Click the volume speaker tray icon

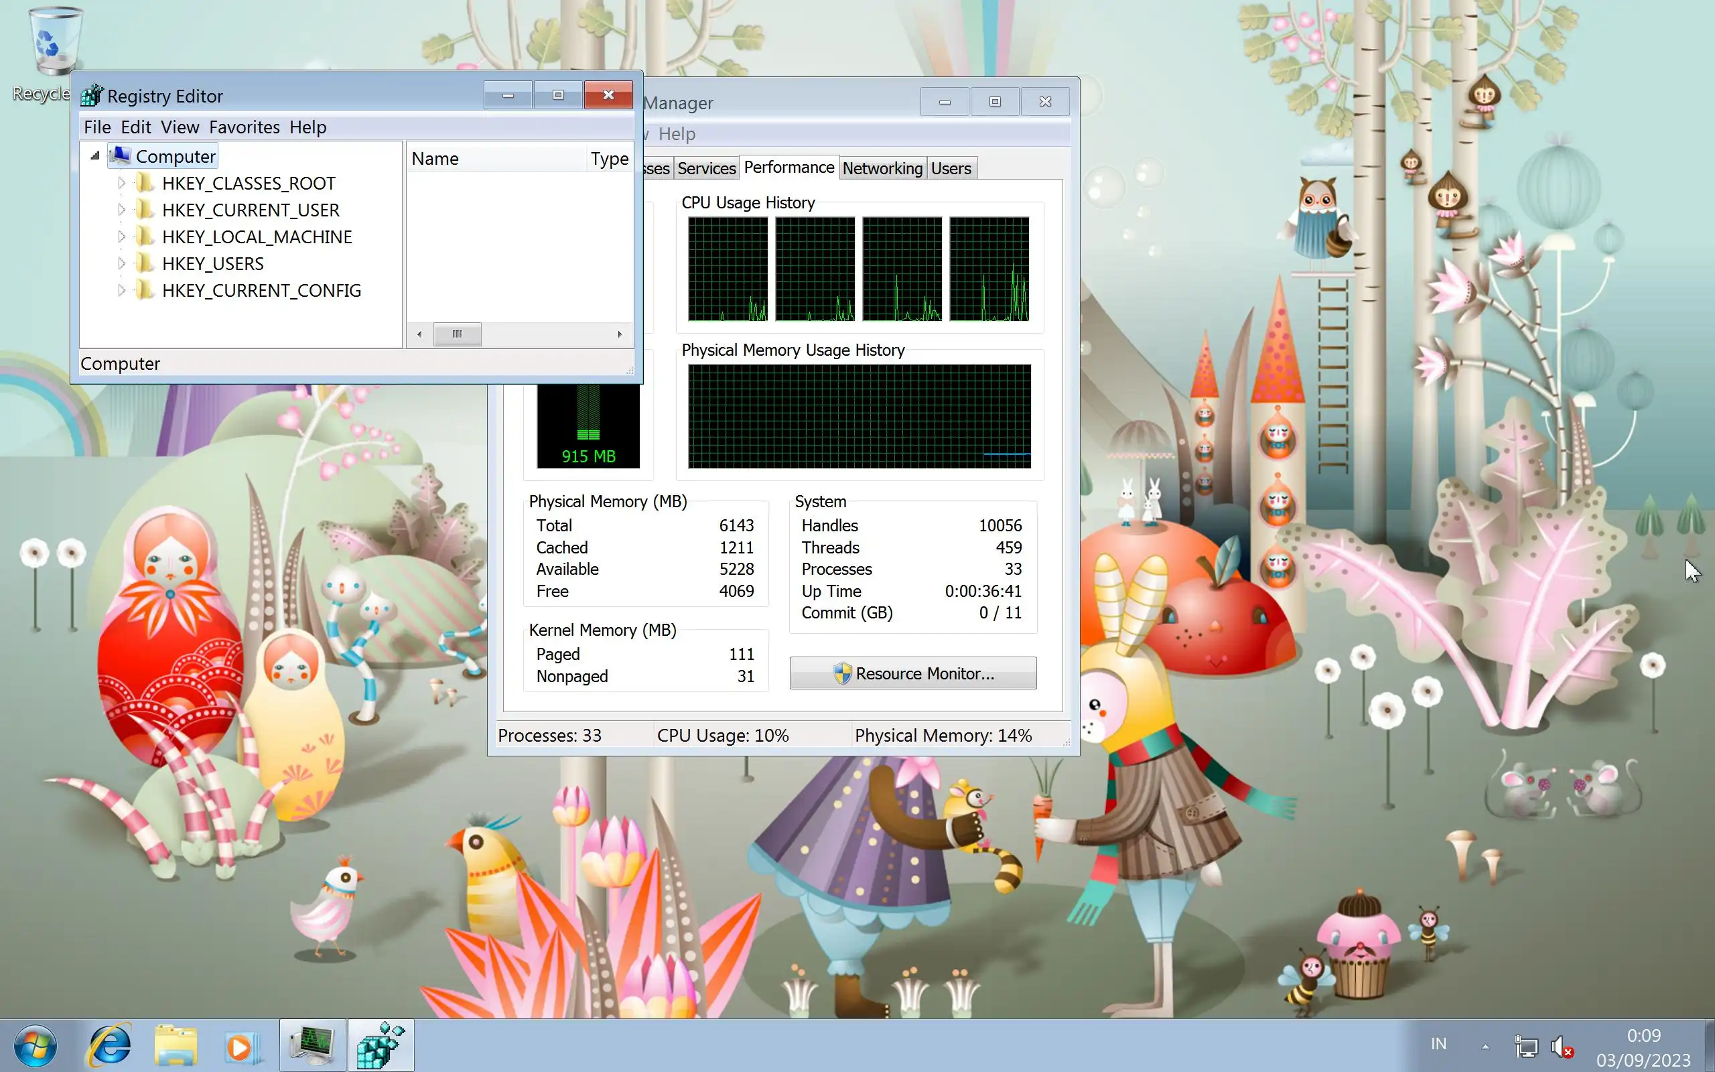(x=1560, y=1046)
